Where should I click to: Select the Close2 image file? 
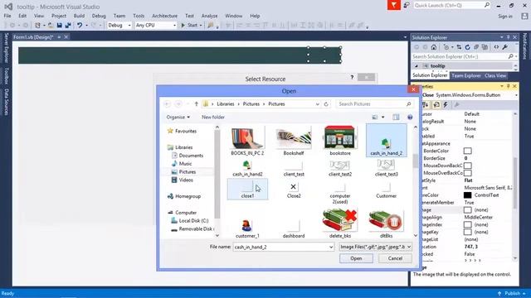pyautogui.click(x=294, y=190)
